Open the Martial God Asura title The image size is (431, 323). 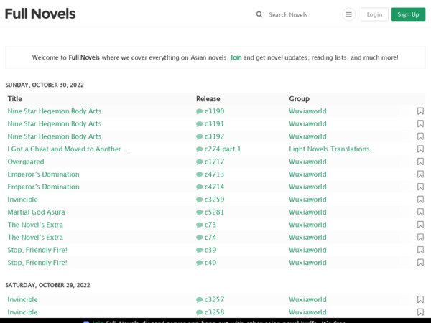coord(37,212)
